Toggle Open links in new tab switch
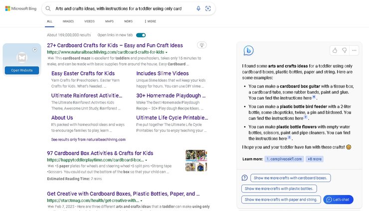This screenshot has height=211, width=369. pos(141,35)
